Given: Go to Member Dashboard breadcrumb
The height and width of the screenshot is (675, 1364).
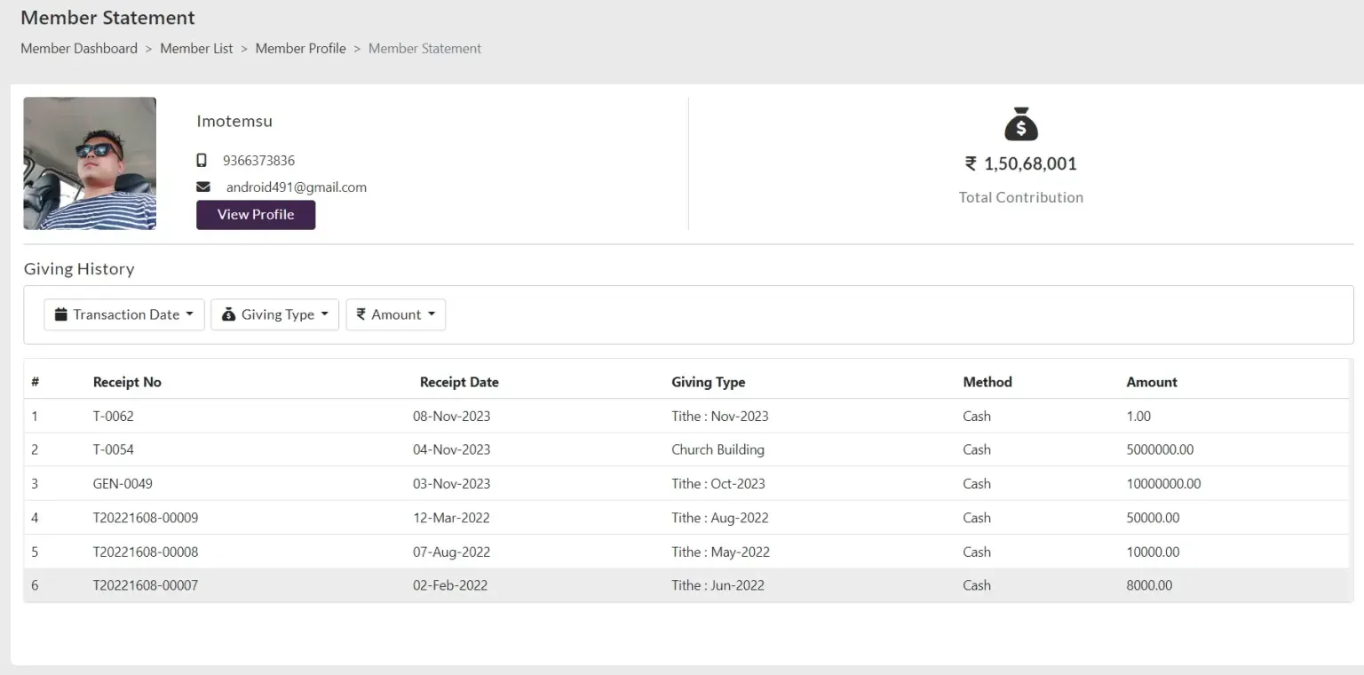Looking at the screenshot, I should [79, 49].
